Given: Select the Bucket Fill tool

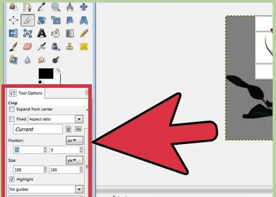Looking at the screenshot, I should (56, 34).
